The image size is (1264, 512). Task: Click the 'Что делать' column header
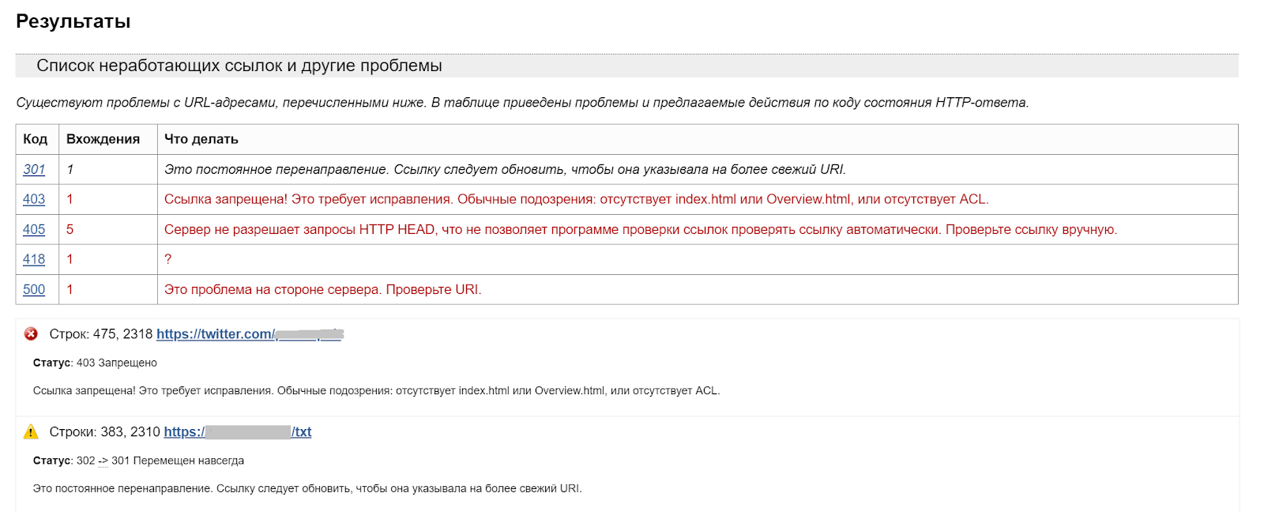tap(201, 139)
